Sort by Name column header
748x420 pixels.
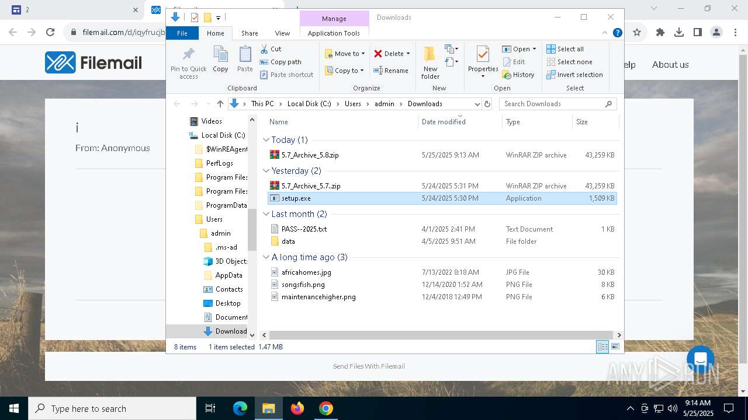click(x=342, y=122)
